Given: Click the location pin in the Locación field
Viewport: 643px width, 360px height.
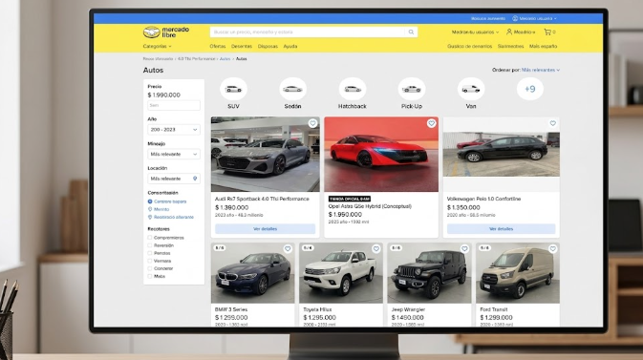Looking at the screenshot, I should 195,179.
